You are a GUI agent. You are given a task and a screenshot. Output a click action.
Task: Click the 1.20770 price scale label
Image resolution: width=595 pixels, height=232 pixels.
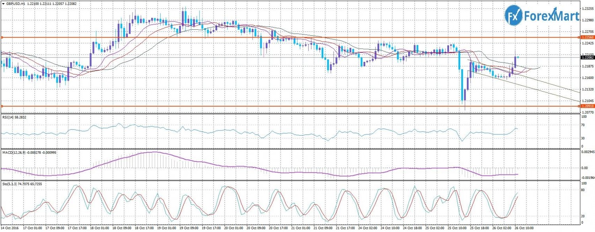pyautogui.click(x=587, y=113)
